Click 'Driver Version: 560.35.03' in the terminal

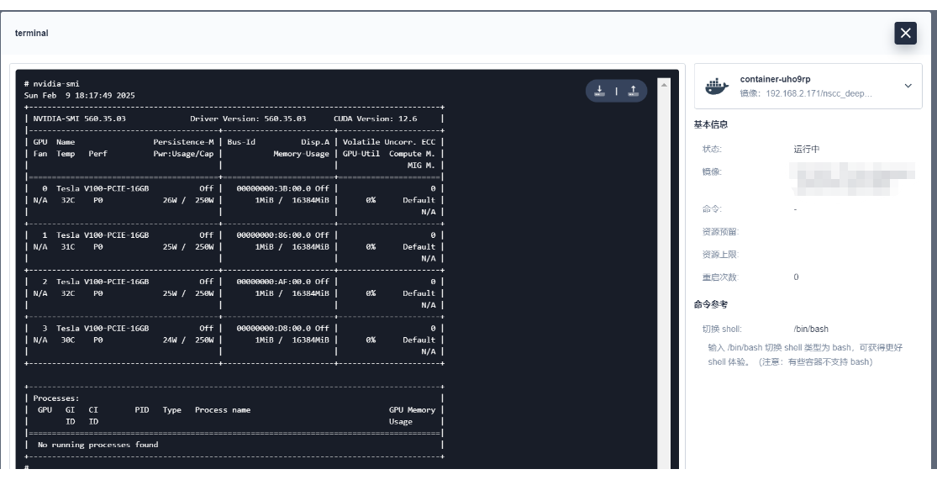tap(248, 119)
